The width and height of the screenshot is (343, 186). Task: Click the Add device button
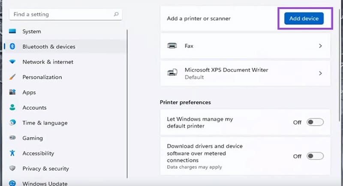304,18
